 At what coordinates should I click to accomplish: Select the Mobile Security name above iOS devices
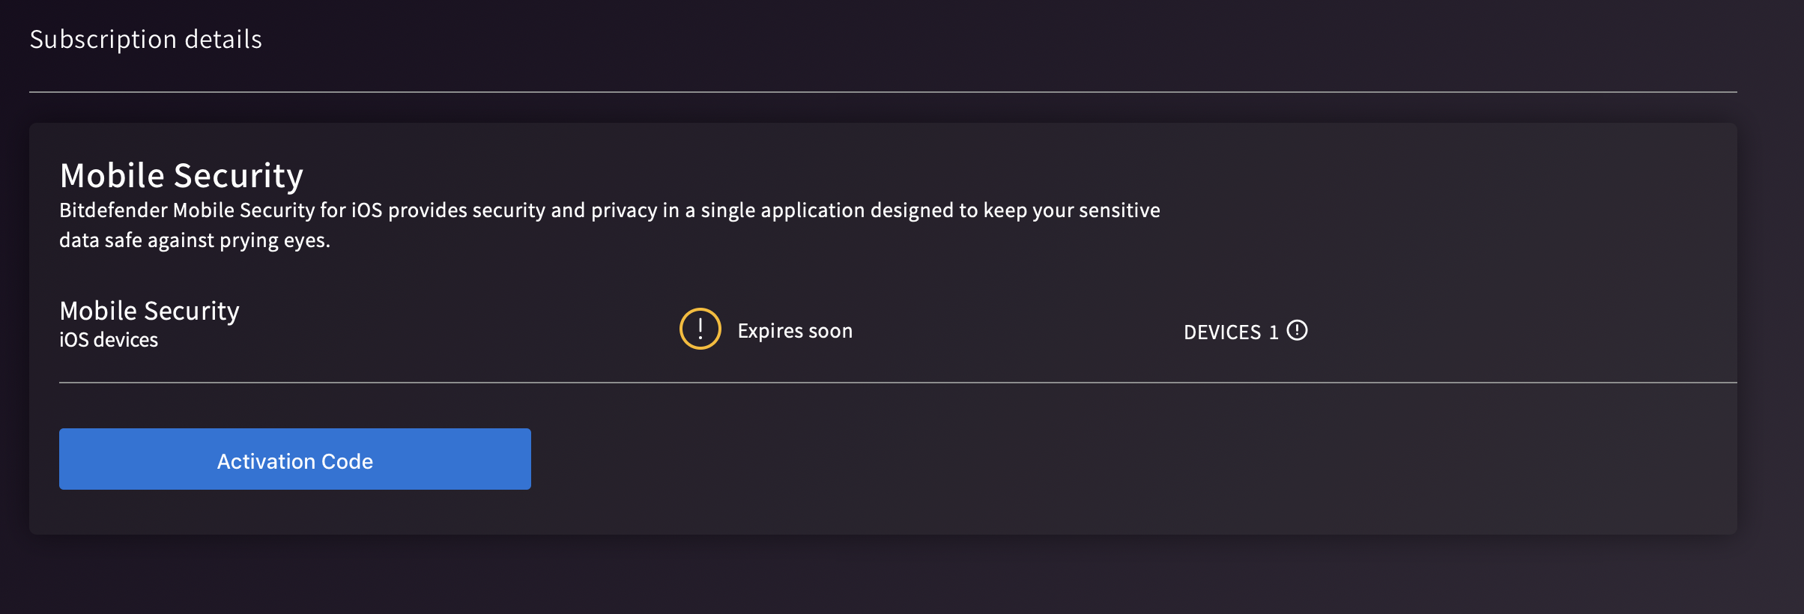(149, 311)
